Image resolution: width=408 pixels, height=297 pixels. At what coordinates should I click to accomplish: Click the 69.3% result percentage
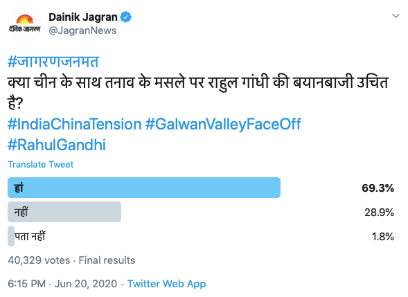click(378, 188)
